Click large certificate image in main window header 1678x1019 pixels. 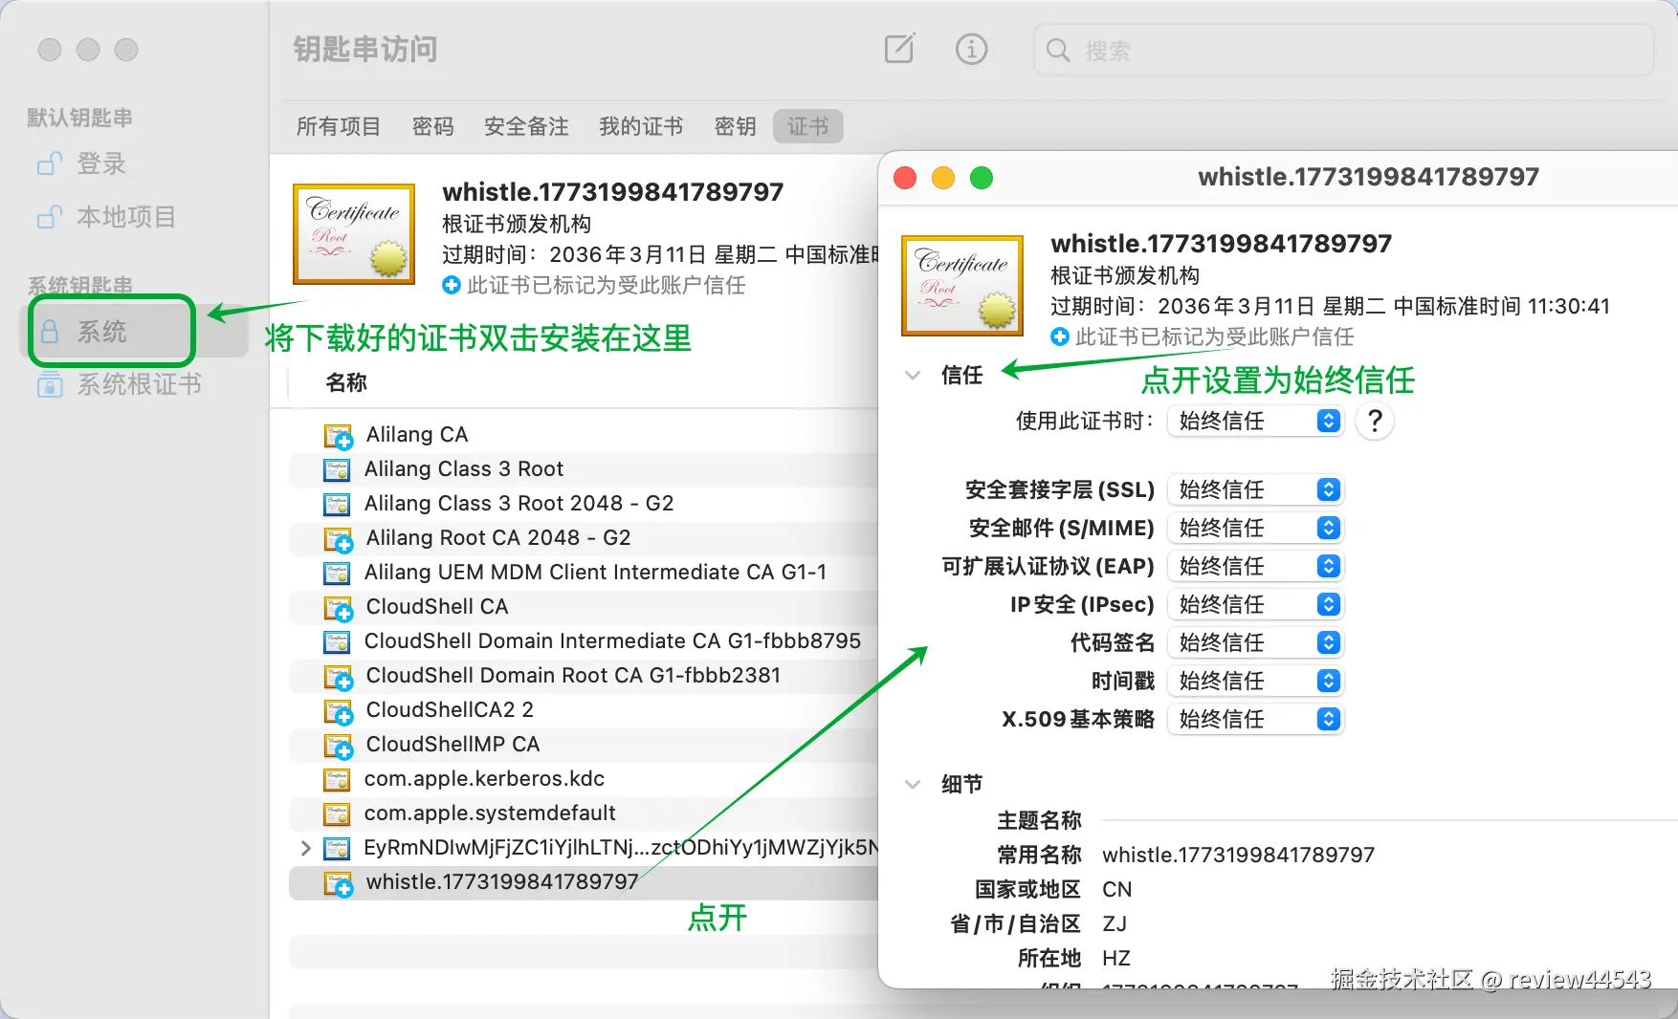354,234
